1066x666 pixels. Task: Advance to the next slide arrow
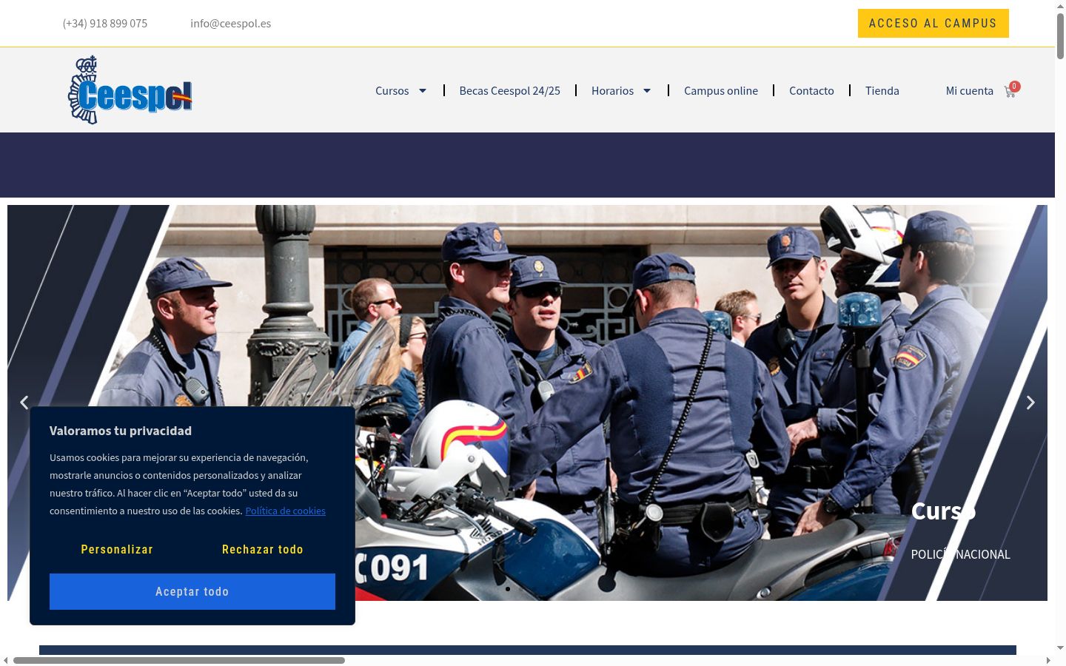pos(1030,403)
